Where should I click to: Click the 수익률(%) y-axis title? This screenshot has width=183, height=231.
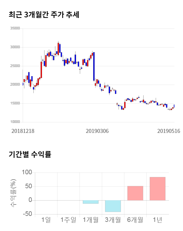pos(13,193)
